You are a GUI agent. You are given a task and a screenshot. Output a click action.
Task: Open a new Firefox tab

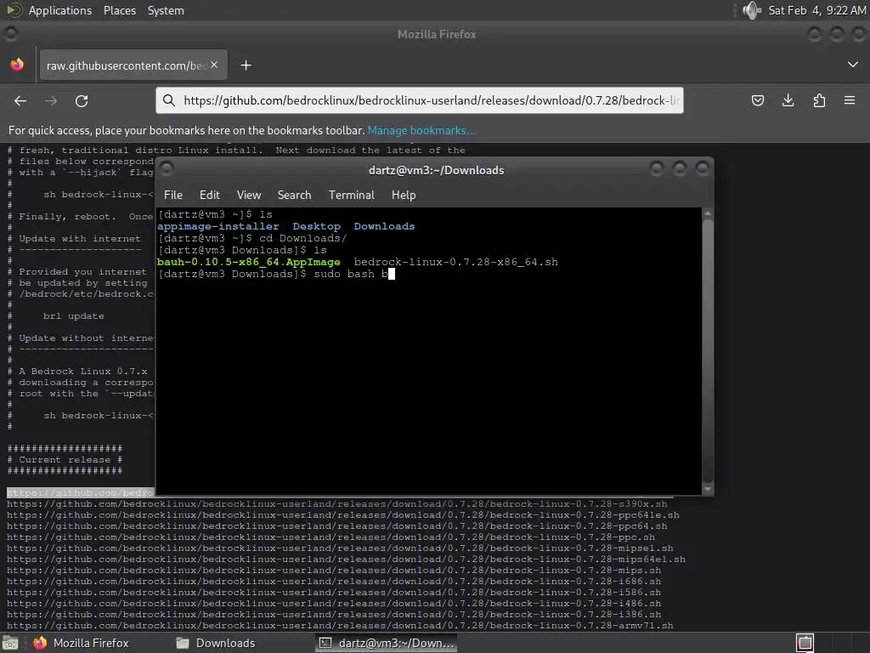tap(246, 65)
